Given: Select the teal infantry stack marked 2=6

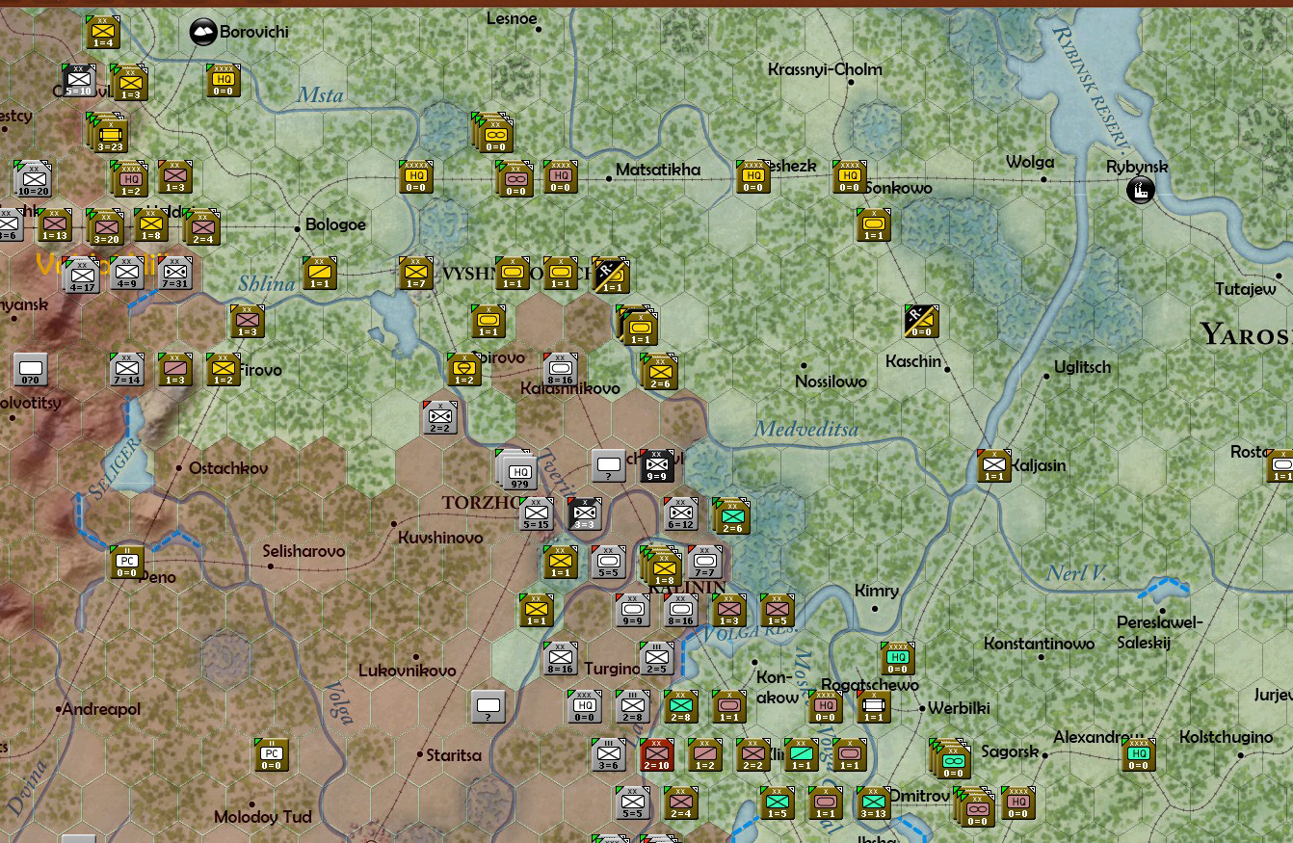Looking at the screenshot, I should click(731, 516).
